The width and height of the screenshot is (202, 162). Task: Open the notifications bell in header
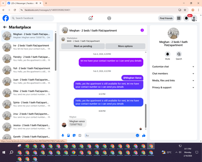click(x=186, y=18)
